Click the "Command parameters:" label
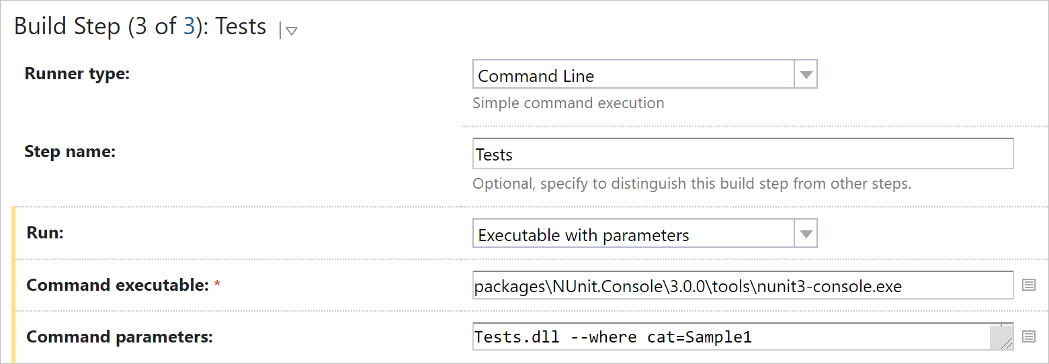Image resolution: width=1049 pixels, height=364 pixels. pyautogui.click(x=119, y=337)
